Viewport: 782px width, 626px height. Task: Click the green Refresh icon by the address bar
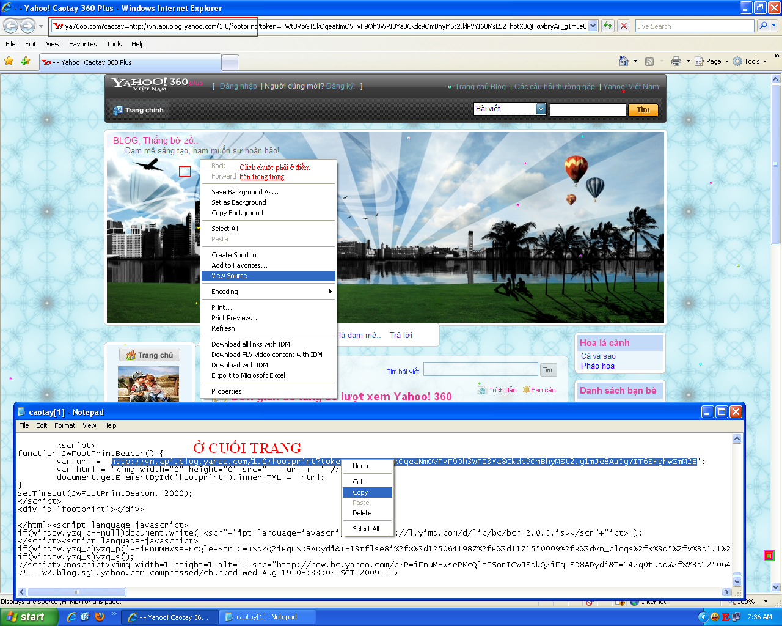point(608,26)
